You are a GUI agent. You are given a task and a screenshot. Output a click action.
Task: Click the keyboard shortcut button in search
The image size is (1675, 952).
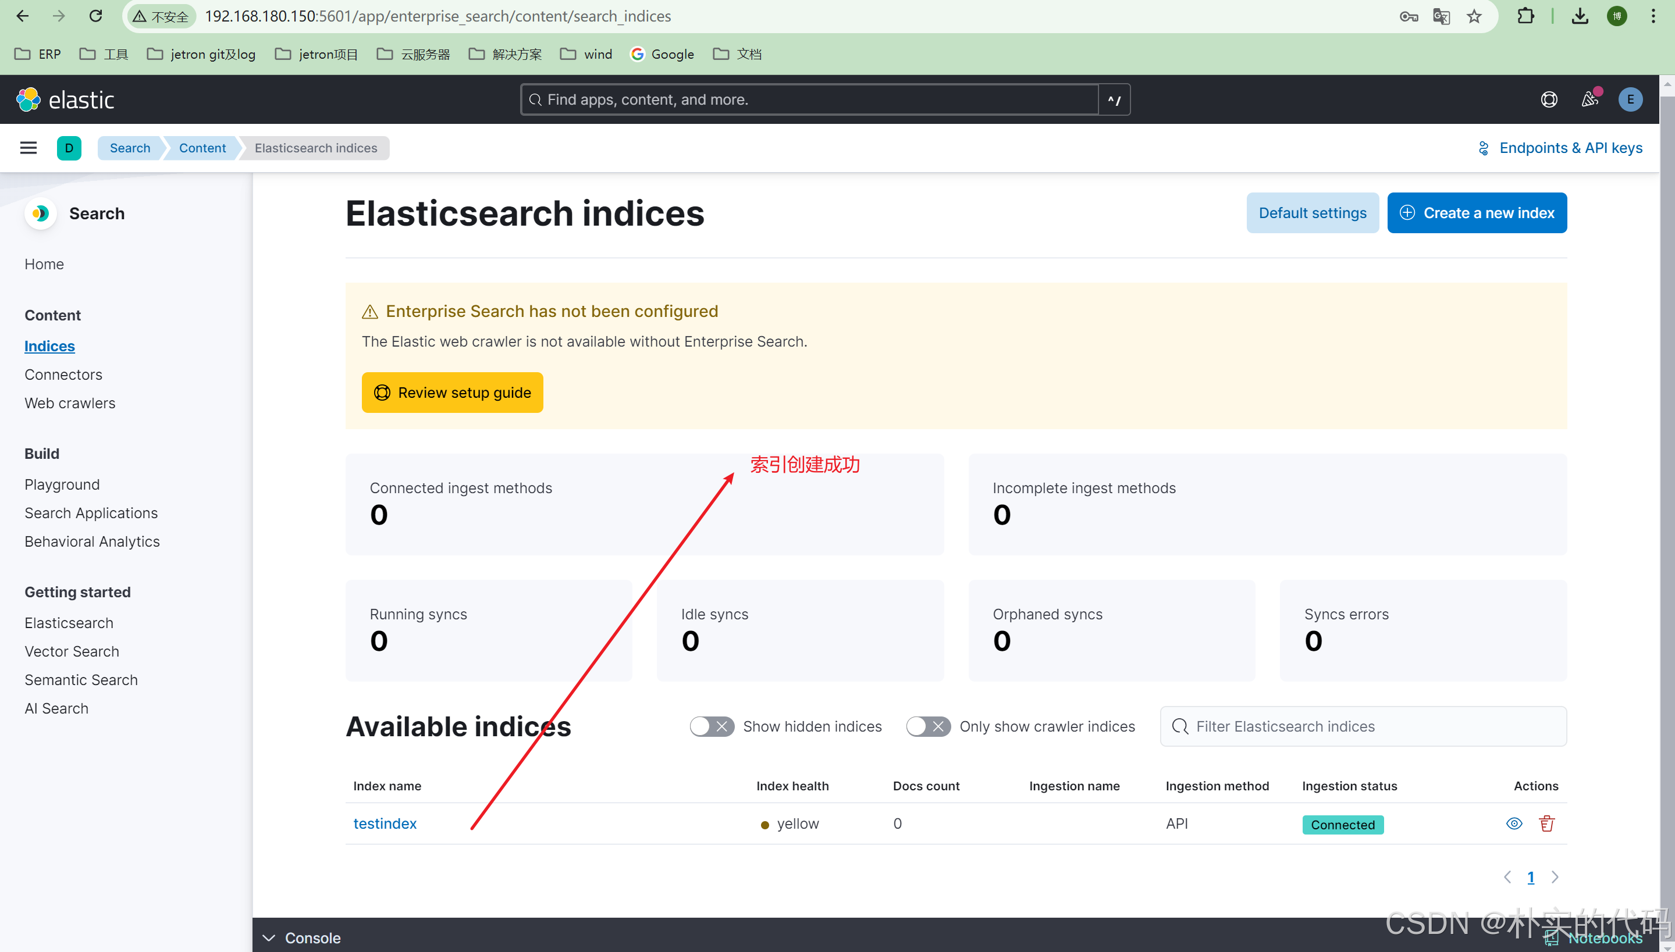pyautogui.click(x=1115, y=99)
